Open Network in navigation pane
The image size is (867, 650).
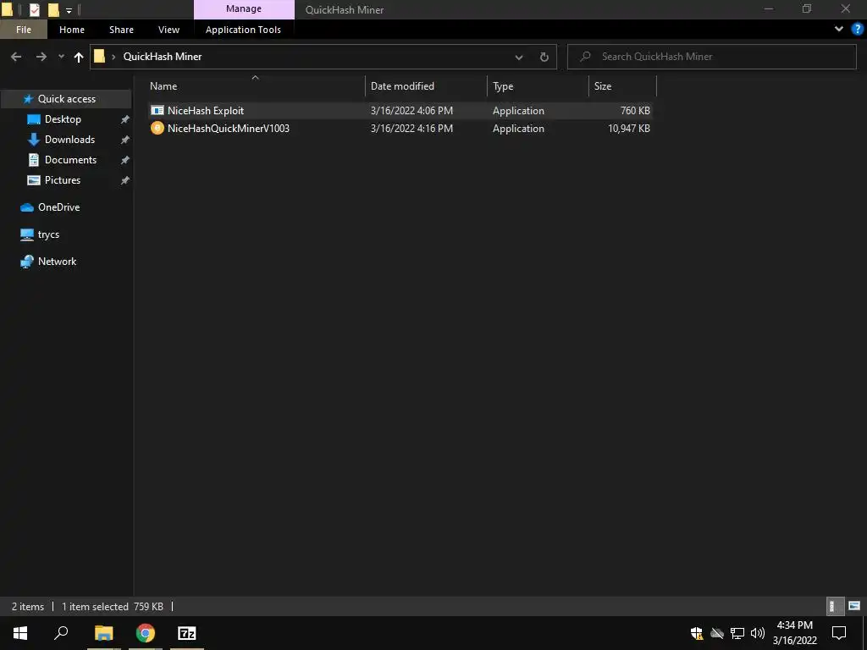tap(57, 262)
